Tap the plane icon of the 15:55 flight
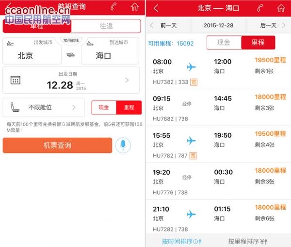Viewport: 291px width, 247px height. (x=191, y=140)
